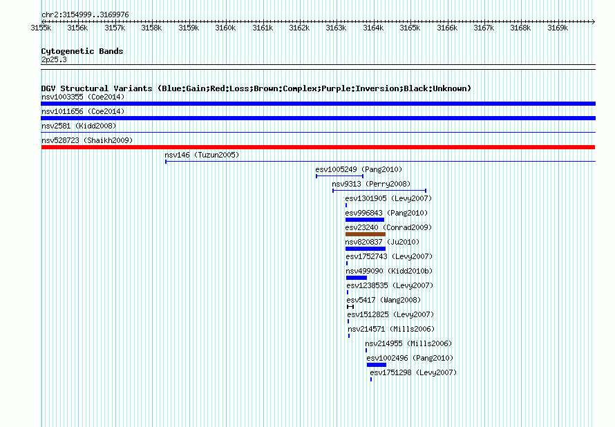Select the nsv1003355 blue gain bar
Viewport: 615px width, 427px height.
(318, 104)
